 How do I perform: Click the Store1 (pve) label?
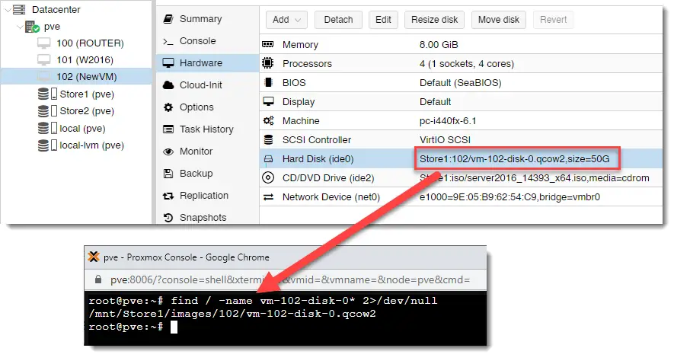87,94
